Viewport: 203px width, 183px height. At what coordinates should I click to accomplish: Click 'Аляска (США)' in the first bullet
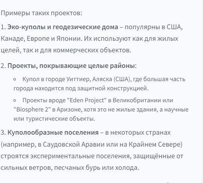111,79
